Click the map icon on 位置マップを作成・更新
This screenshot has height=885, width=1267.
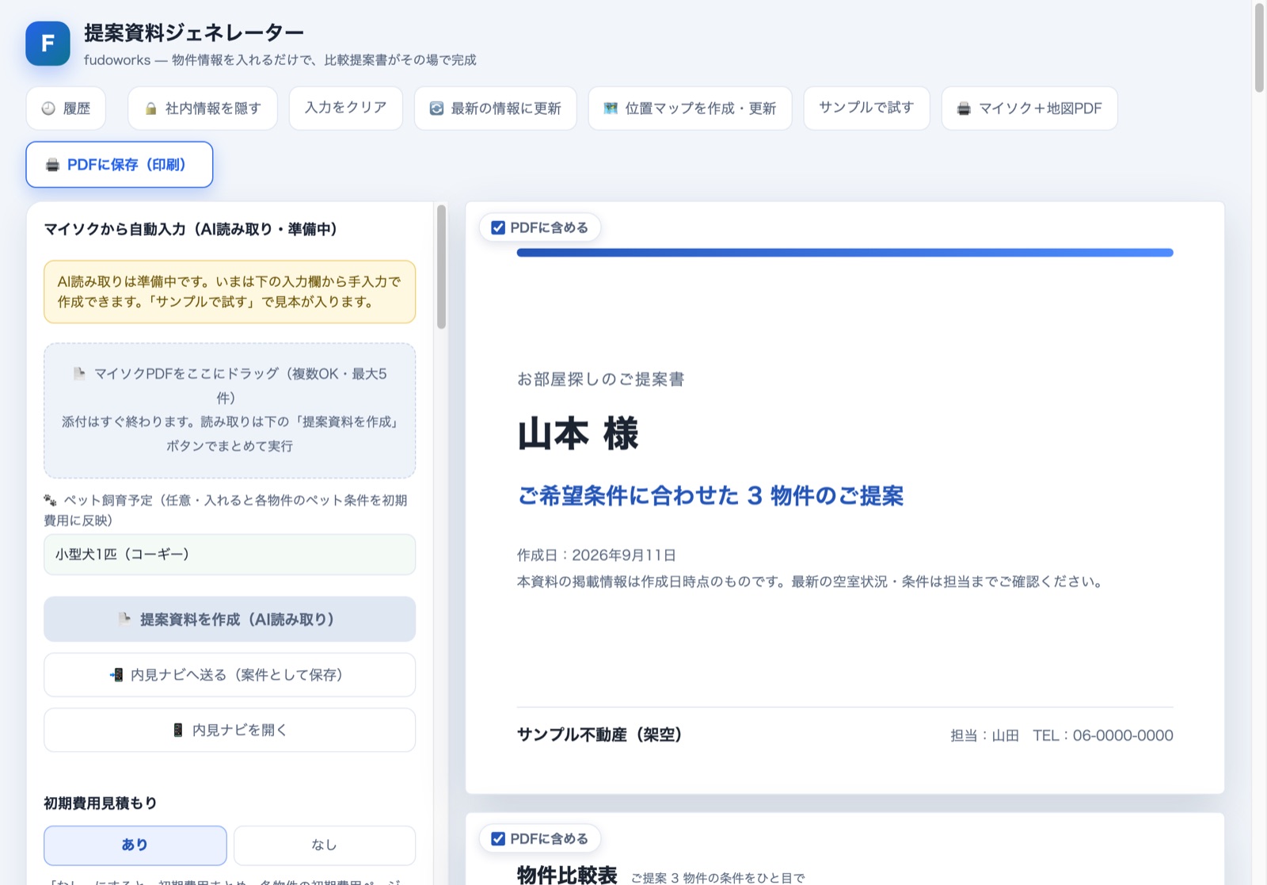pyautogui.click(x=611, y=109)
